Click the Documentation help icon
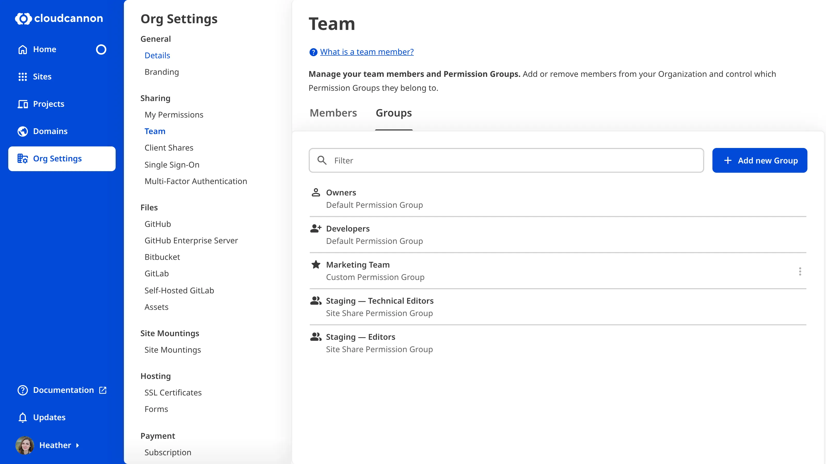This screenshot has width=826, height=464. [22, 390]
